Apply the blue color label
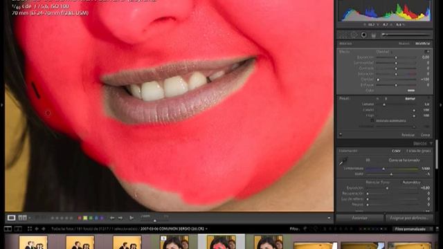The image size is (443, 249). pos(96,218)
